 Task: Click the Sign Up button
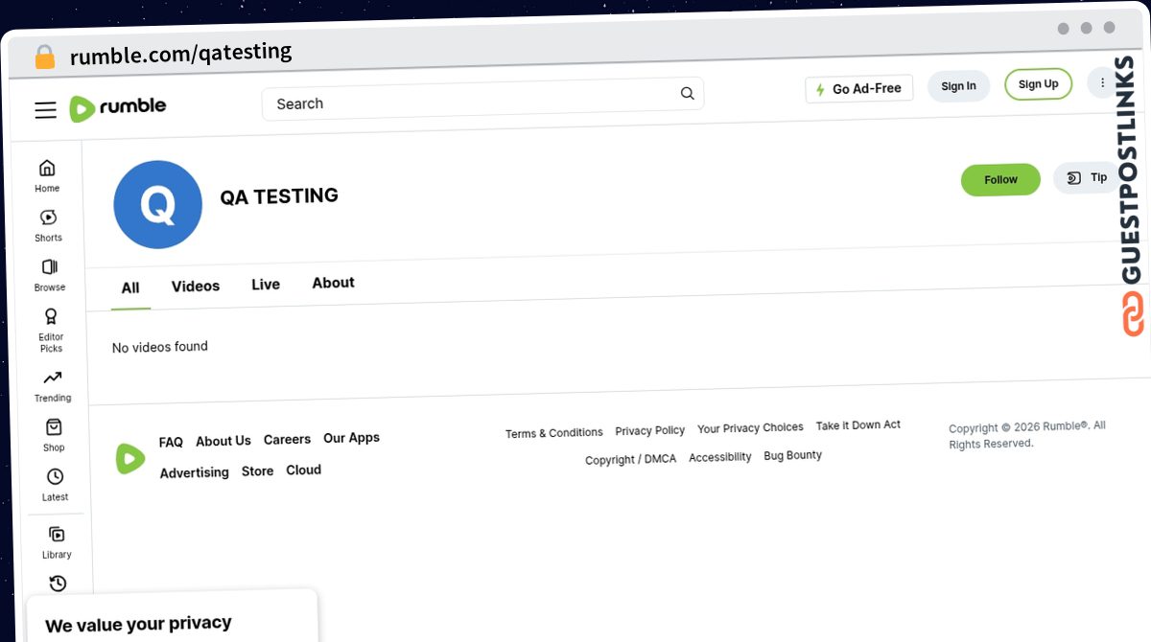pyautogui.click(x=1038, y=84)
